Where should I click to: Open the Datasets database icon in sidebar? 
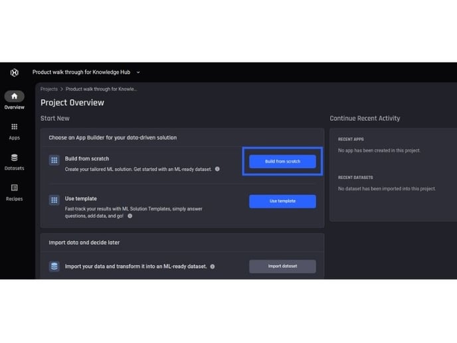pos(15,158)
